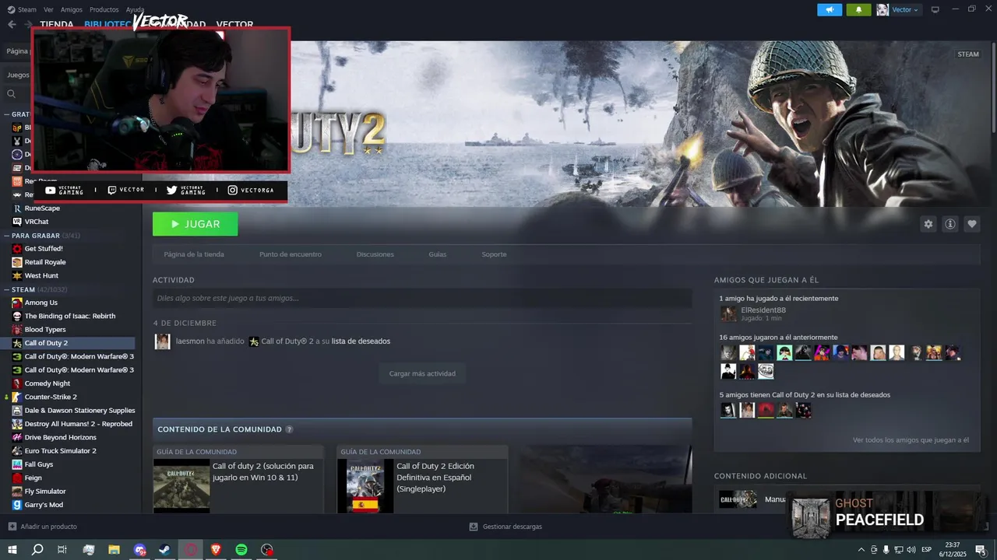This screenshot has height=560, width=997.
Task: Click the community content help question mark
Action: [x=289, y=429]
